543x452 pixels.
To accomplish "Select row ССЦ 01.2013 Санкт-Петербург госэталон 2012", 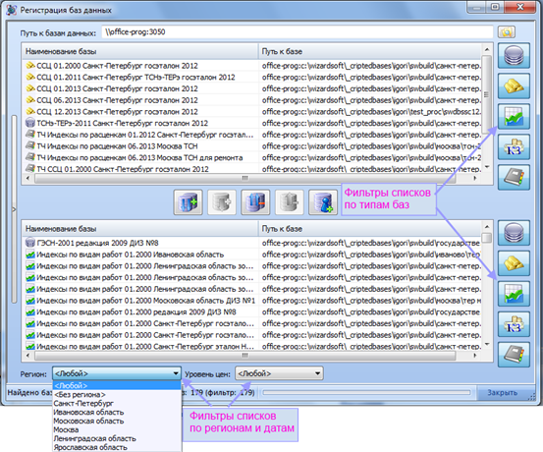I will pyautogui.click(x=251, y=88).
